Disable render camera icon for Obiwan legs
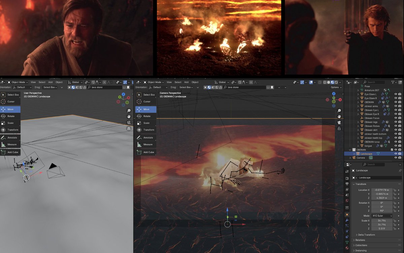This screenshot has height=253, width=404. tap(400, 122)
